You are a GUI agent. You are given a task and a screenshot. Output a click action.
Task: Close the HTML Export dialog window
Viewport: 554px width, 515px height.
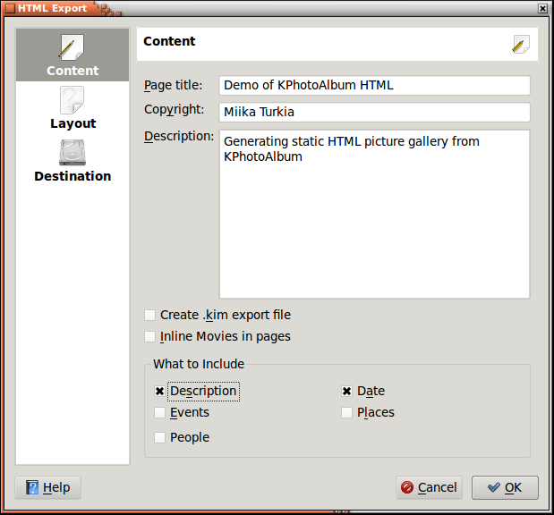coord(542,8)
